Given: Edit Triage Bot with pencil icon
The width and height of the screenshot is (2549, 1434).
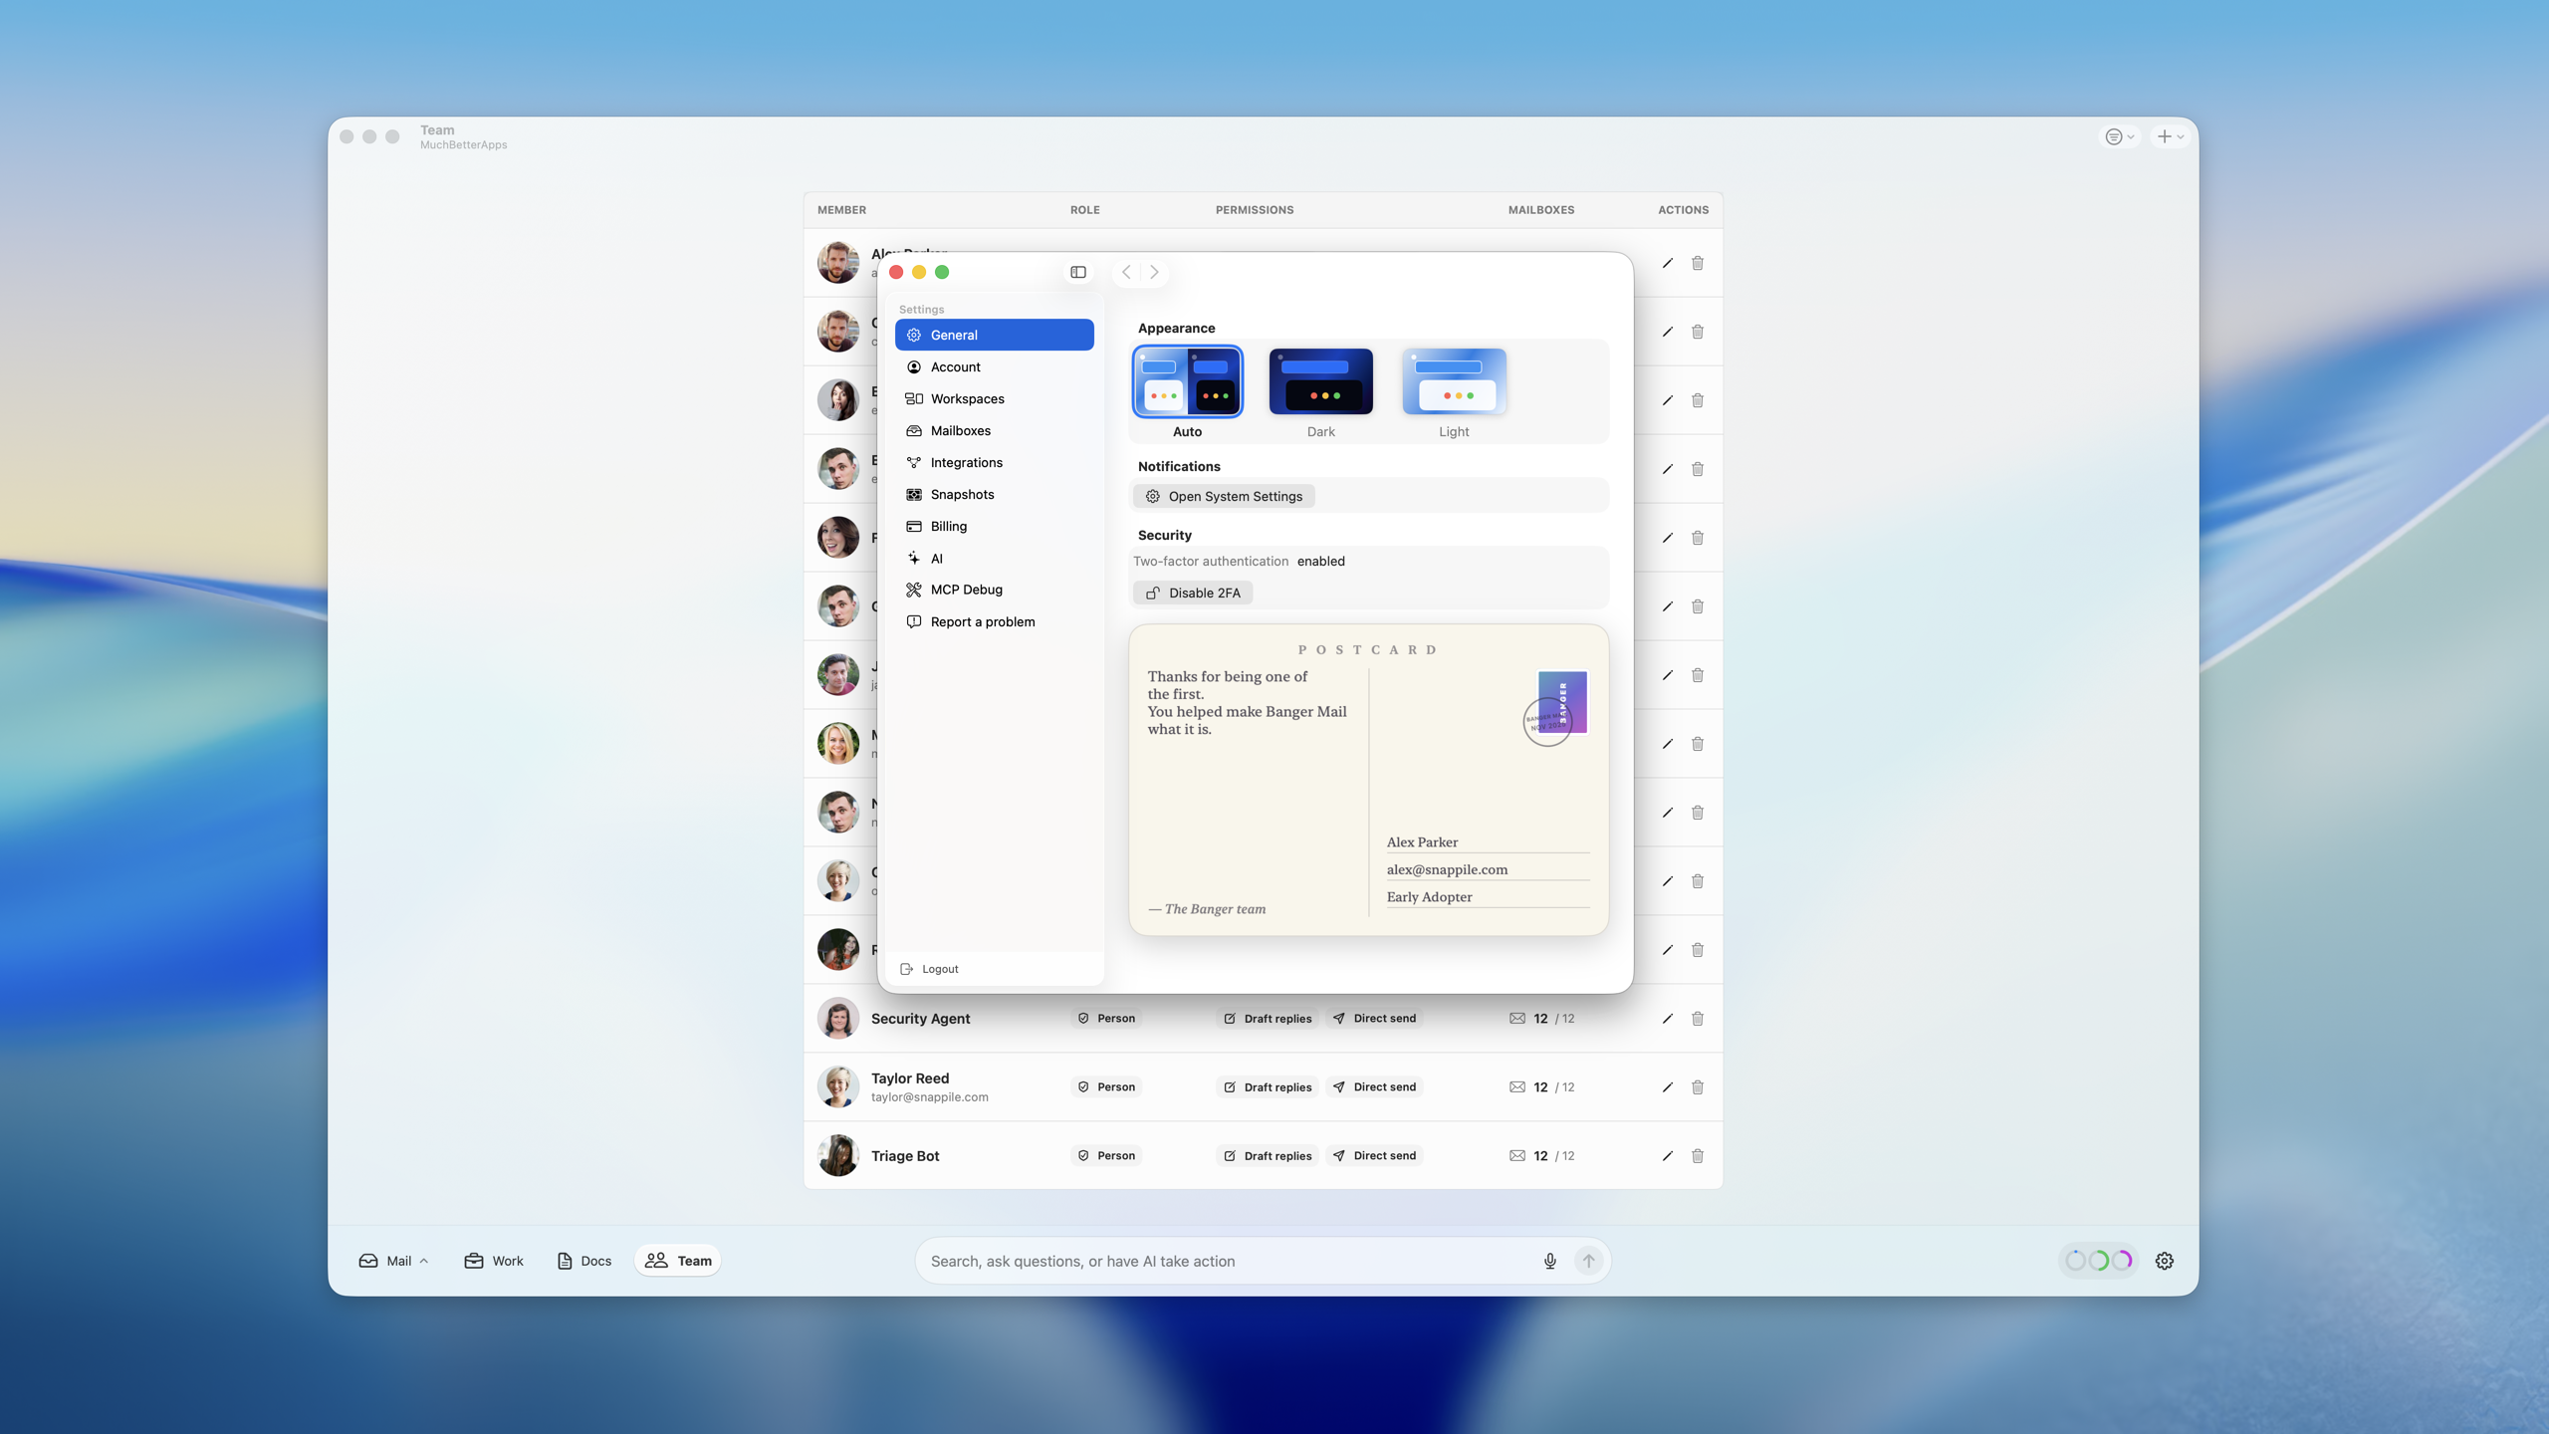Looking at the screenshot, I should [1667, 1155].
